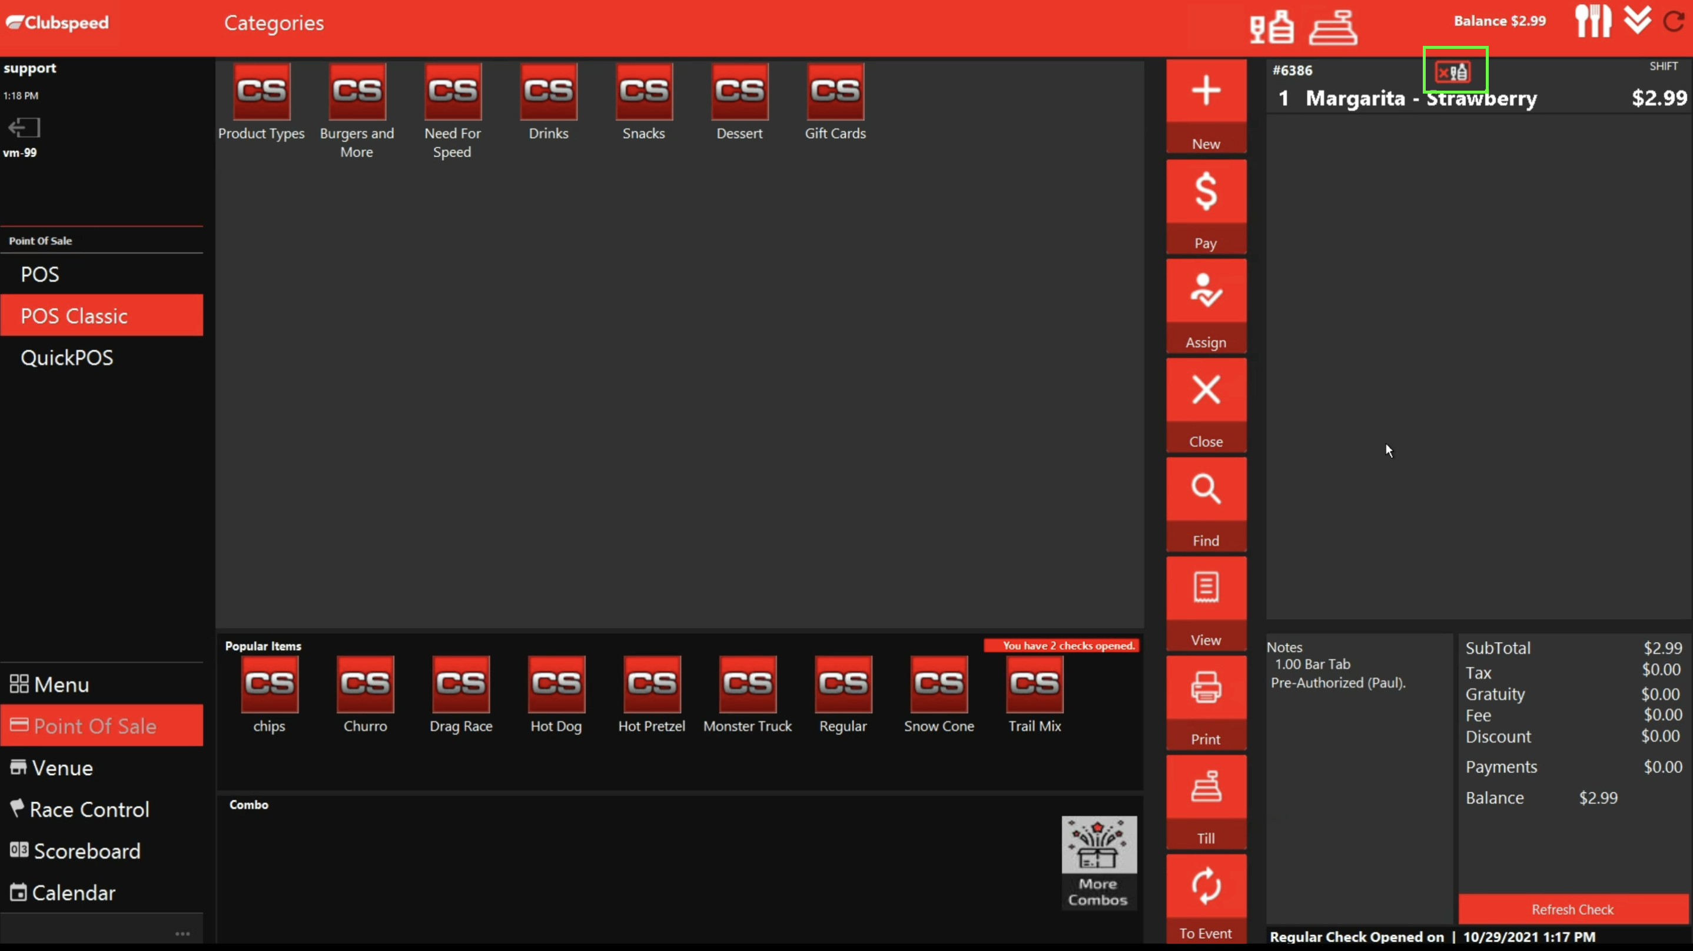Click the Assign customer button

click(1206, 305)
